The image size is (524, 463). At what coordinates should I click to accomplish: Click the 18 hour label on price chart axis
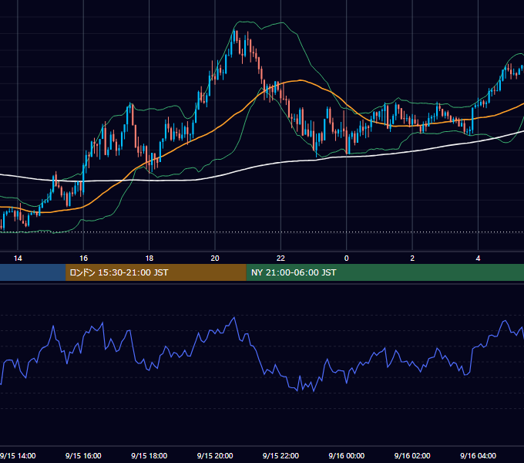[x=149, y=258]
